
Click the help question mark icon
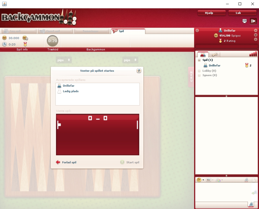point(139,71)
